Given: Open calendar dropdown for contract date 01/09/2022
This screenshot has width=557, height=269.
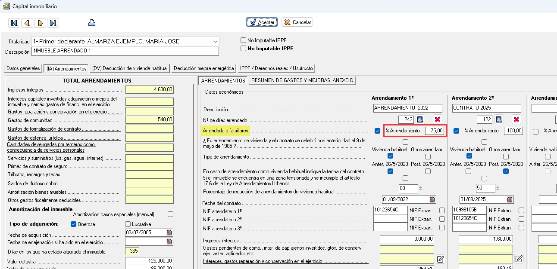Looking at the screenshot, I should pyautogui.click(x=432, y=200).
